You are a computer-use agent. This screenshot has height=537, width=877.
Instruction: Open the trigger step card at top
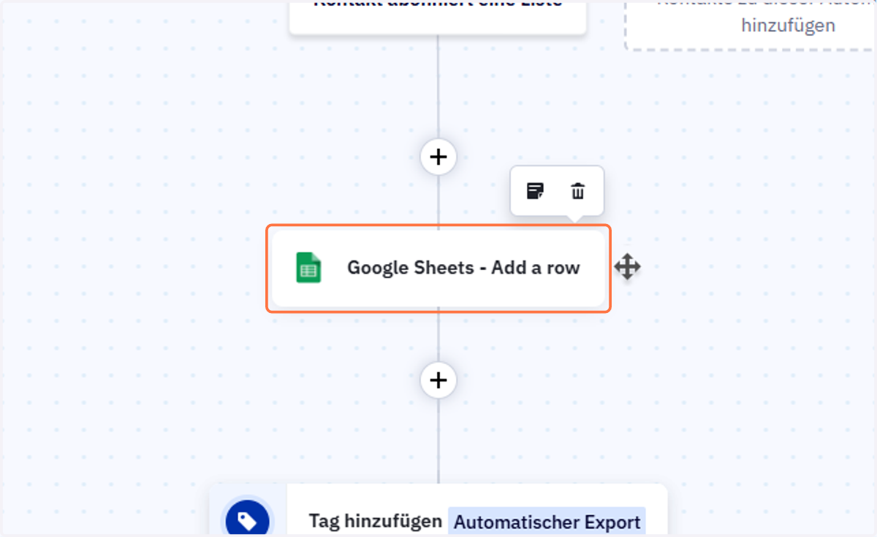pos(438,17)
